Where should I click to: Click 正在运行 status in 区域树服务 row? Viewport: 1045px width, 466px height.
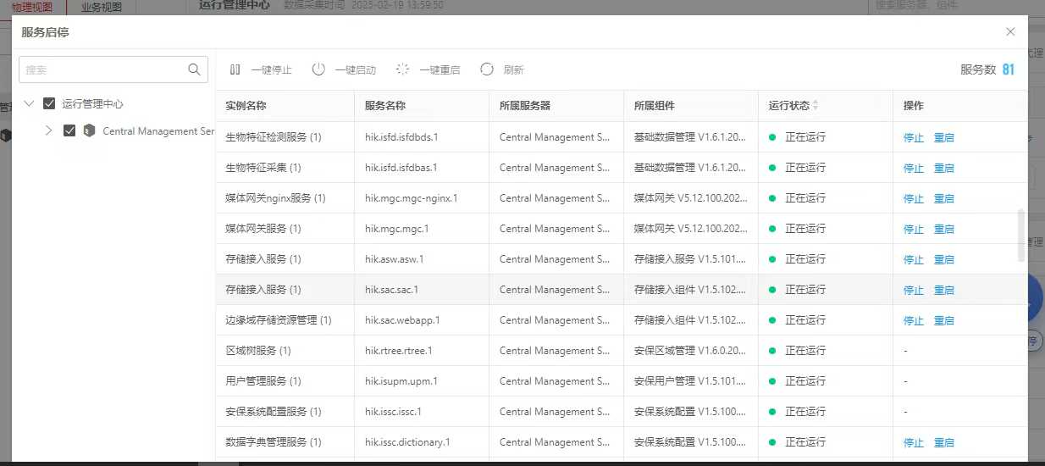coord(805,351)
